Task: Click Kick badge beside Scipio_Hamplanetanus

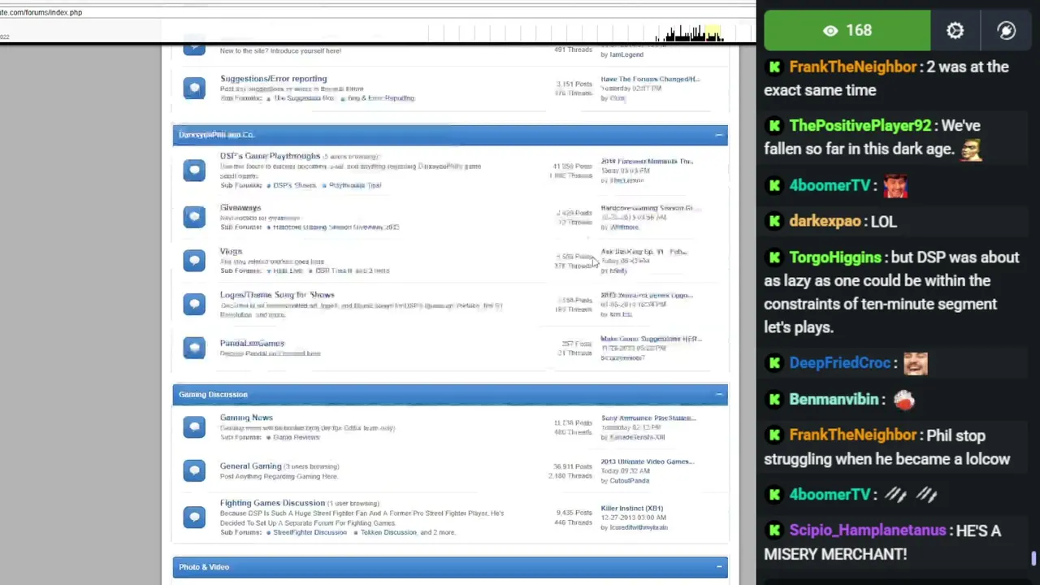Action: pos(774,531)
